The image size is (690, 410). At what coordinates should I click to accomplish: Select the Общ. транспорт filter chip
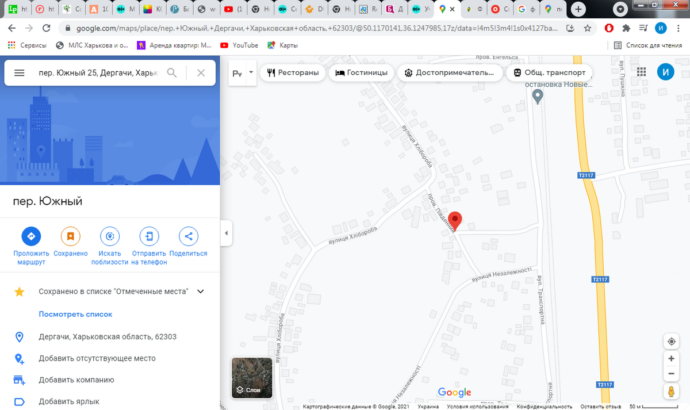549,73
